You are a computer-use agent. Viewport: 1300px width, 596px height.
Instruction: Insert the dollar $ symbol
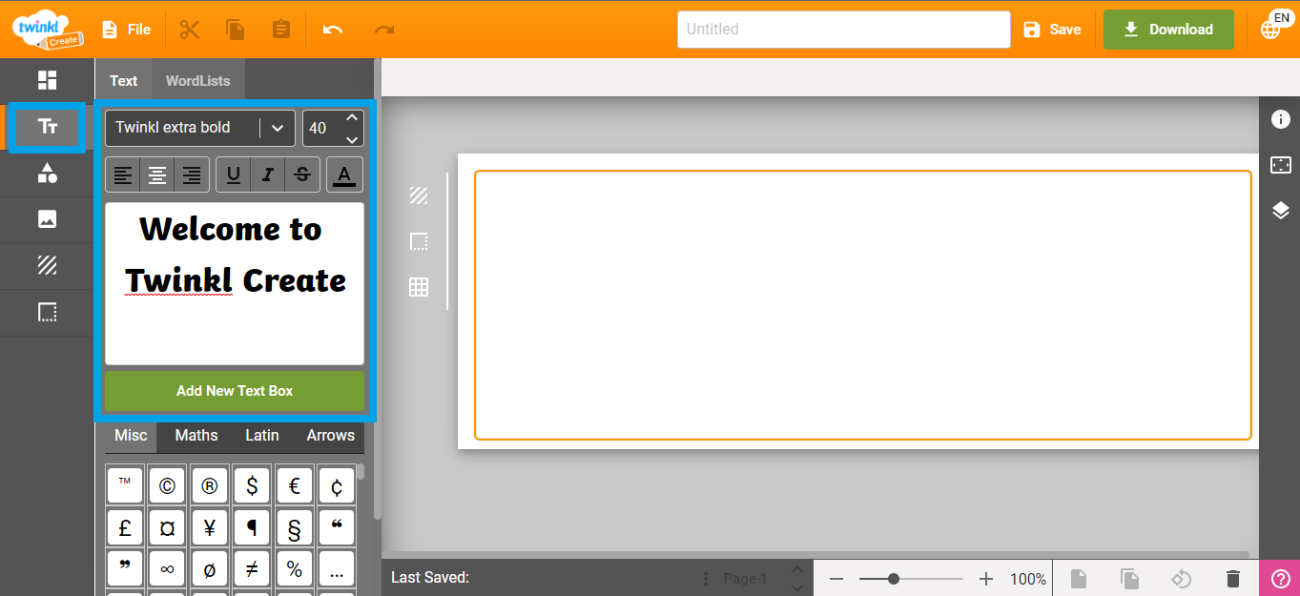pyautogui.click(x=252, y=485)
